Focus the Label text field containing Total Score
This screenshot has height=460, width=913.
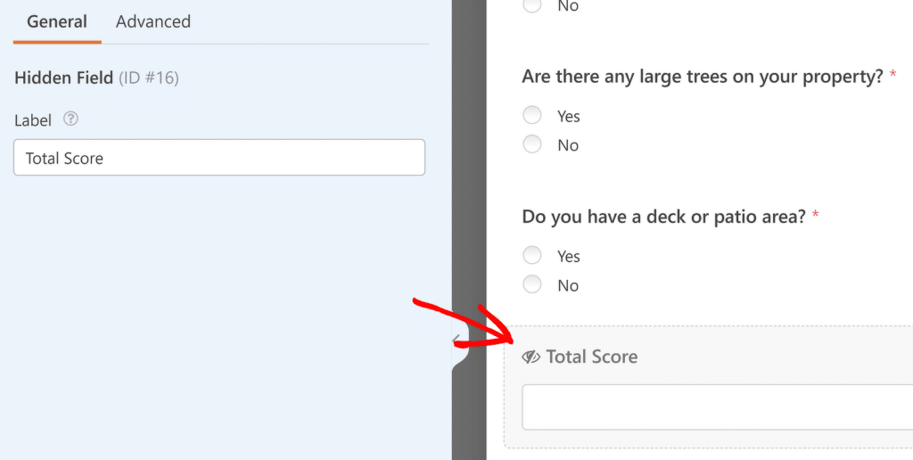point(219,157)
